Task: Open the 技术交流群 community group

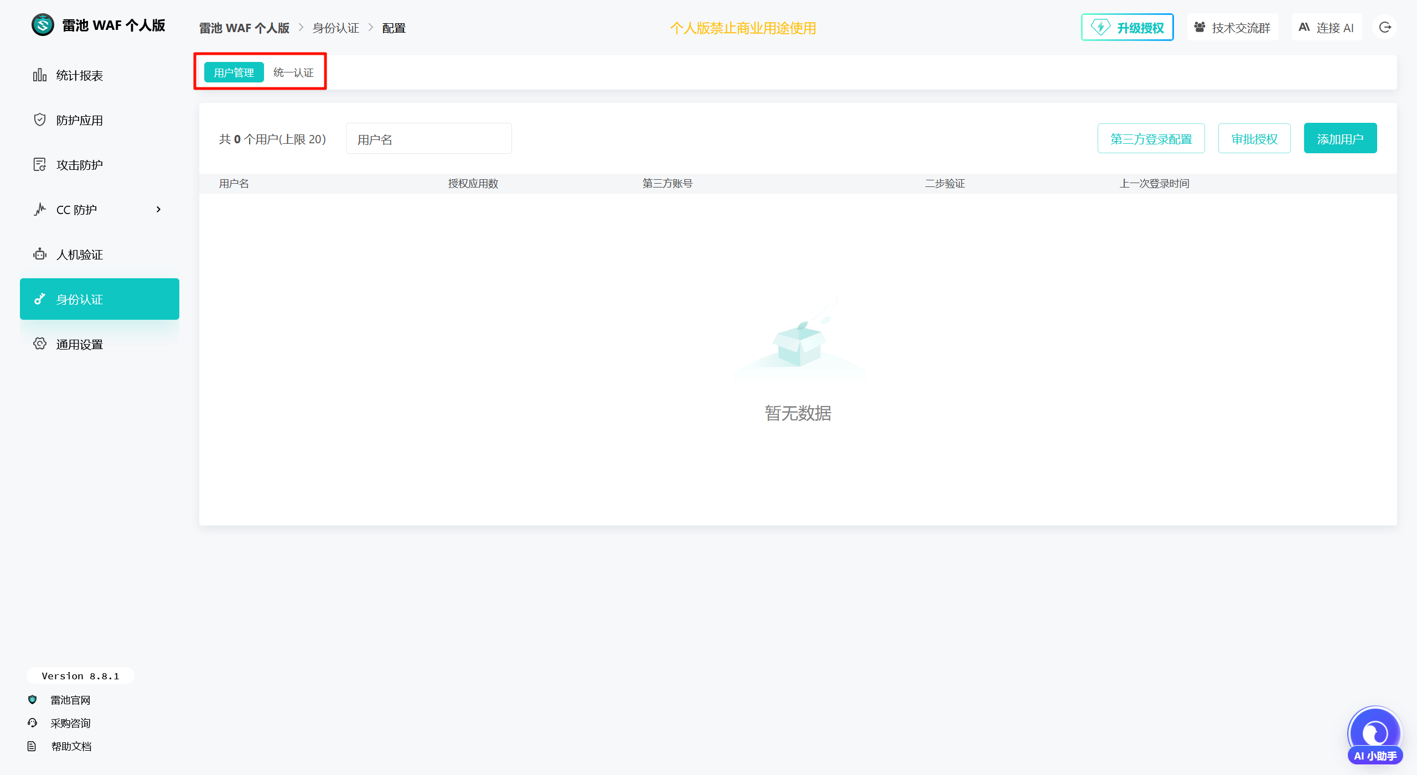Action: (1232, 28)
